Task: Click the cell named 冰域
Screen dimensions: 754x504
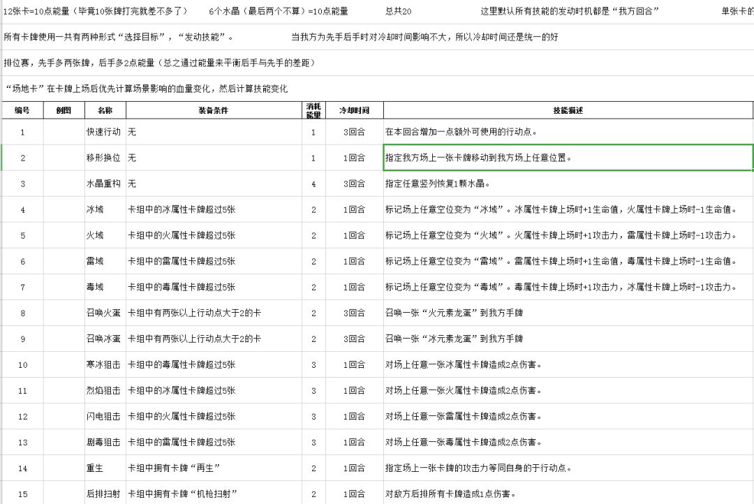Action: pos(105,209)
